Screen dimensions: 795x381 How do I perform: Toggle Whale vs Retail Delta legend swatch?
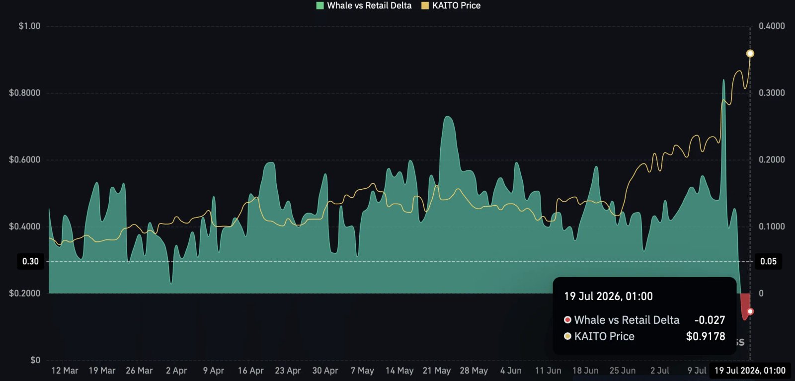pyautogui.click(x=320, y=6)
